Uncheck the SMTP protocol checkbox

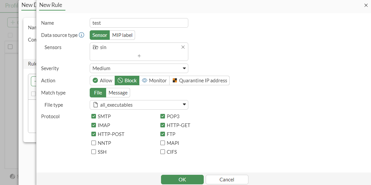coord(94,116)
